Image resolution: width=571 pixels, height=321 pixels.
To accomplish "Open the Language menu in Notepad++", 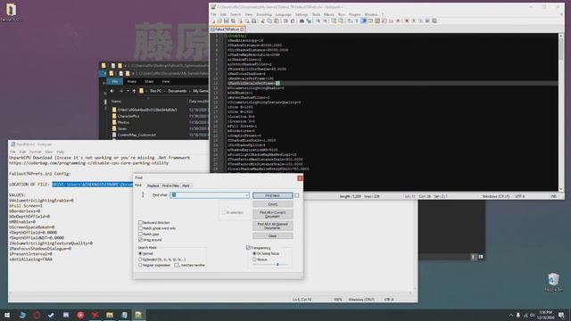I will [284, 14].
